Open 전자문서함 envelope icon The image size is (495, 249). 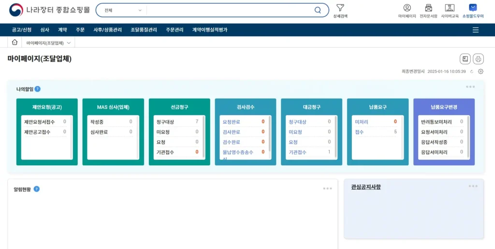pyautogui.click(x=428, y=8)
